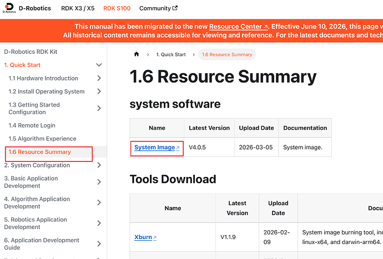Click the 2026-02-09 upload date cell
This screenshot has height=259, width=383.
[277, 237]
